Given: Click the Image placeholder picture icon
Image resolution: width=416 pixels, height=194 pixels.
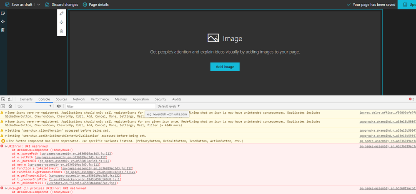Looking at the screenshot, I should 213,38.
